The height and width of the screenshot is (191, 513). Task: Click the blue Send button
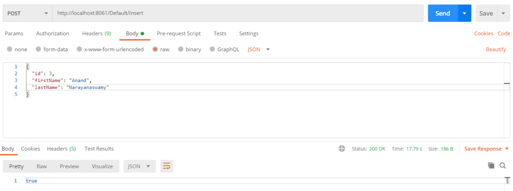tap(442, 13)
